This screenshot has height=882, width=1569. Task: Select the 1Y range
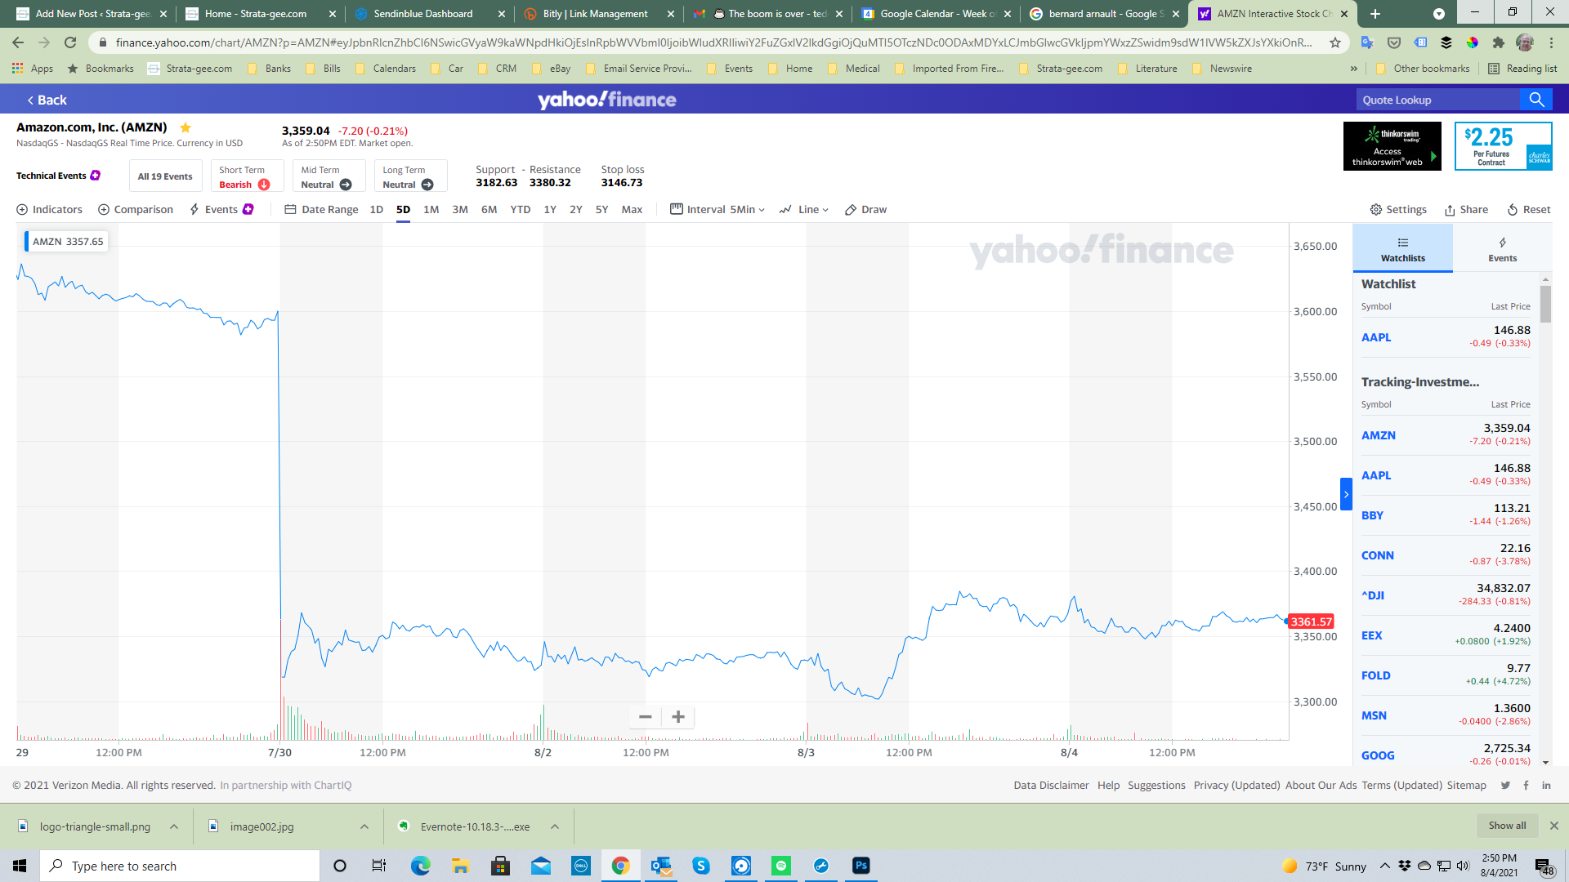point(550,210)
